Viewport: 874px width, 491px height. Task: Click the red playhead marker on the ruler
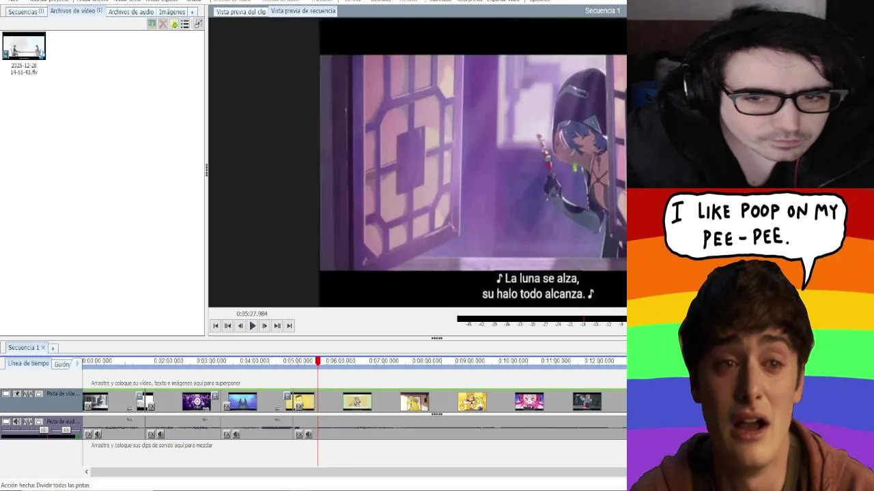click(318, 361)
